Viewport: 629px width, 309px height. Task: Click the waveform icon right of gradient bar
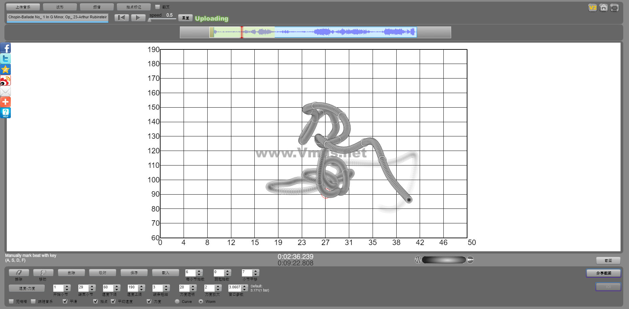pos(470,260)
